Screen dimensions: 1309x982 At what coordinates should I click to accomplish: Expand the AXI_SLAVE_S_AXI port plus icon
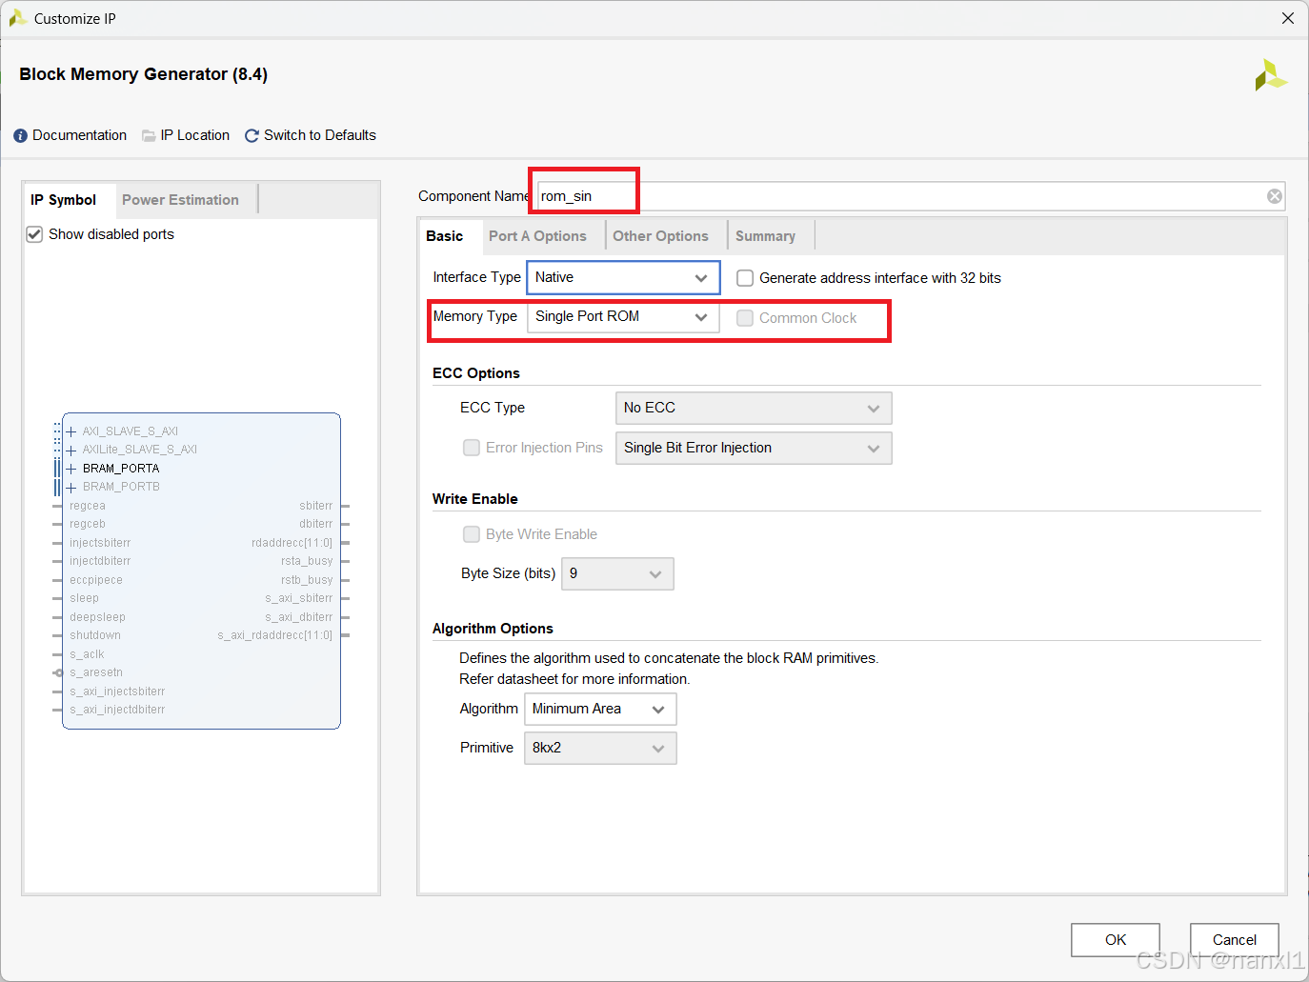click(71, 431)
